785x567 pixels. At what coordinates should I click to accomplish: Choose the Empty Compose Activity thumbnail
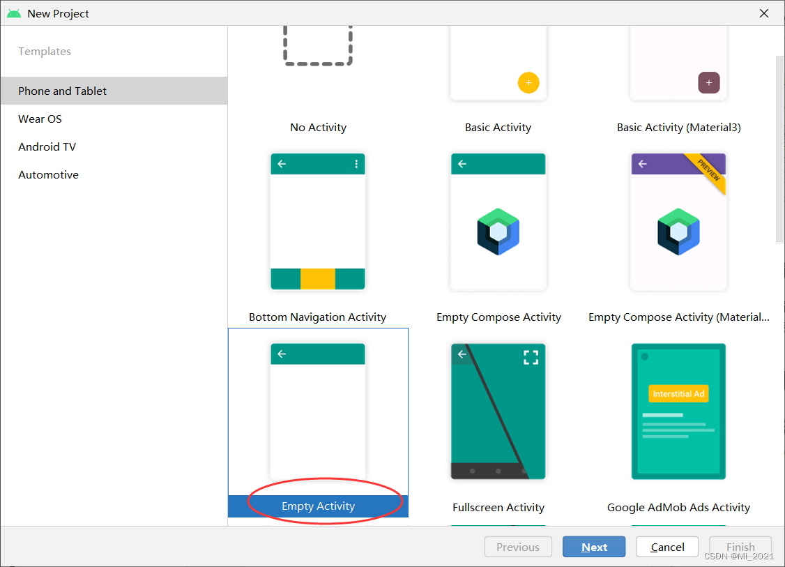pyautogui.click(x=498, y=221)
